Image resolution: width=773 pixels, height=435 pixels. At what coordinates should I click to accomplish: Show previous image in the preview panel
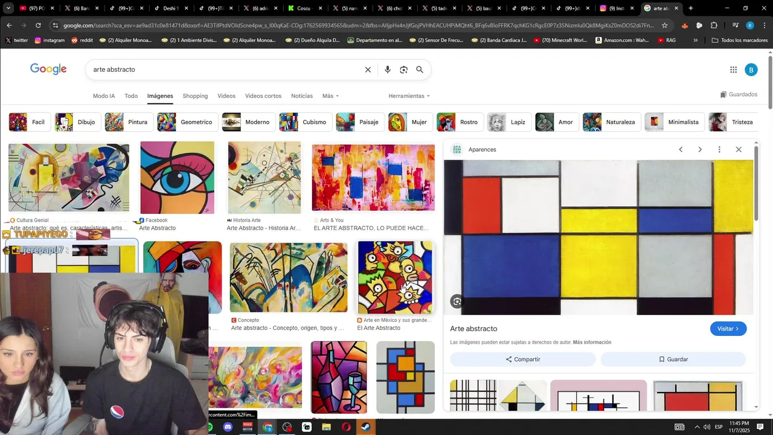click(x=681, y=149)
